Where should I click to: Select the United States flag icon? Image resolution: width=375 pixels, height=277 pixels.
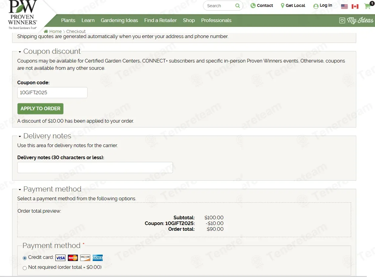click(x=344, y=6)
